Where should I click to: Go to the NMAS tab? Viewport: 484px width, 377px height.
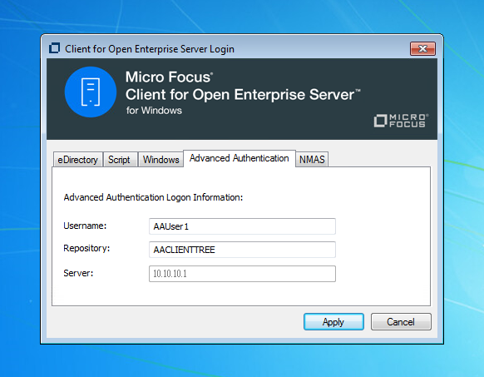click(x=312, y=160)
